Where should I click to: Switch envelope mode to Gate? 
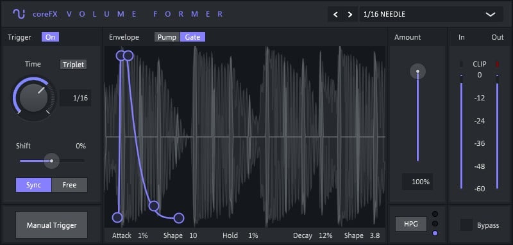193,37
